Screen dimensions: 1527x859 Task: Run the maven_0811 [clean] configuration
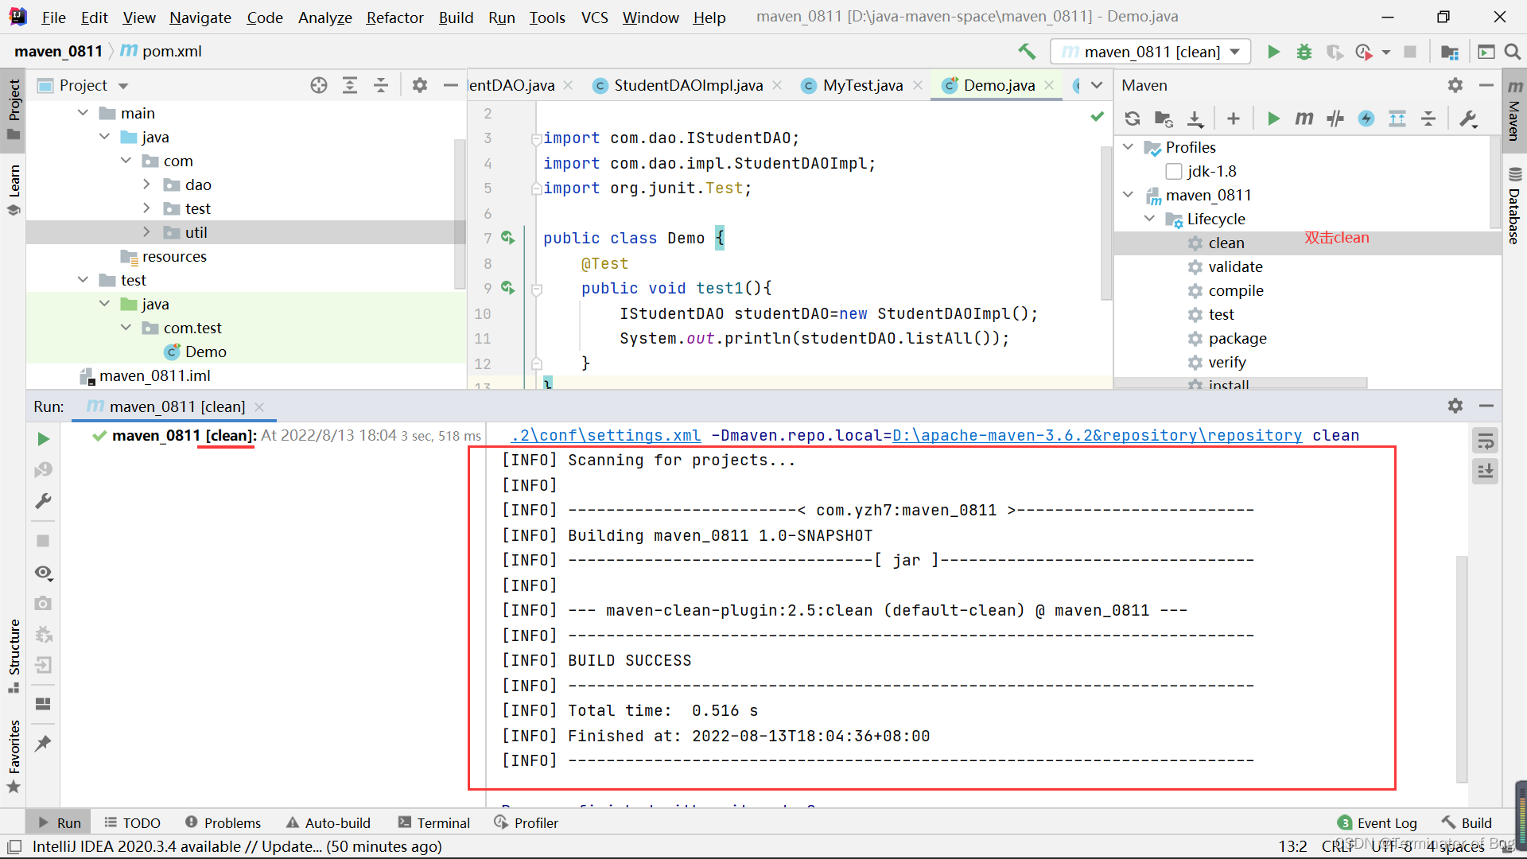coord(1273,52)
